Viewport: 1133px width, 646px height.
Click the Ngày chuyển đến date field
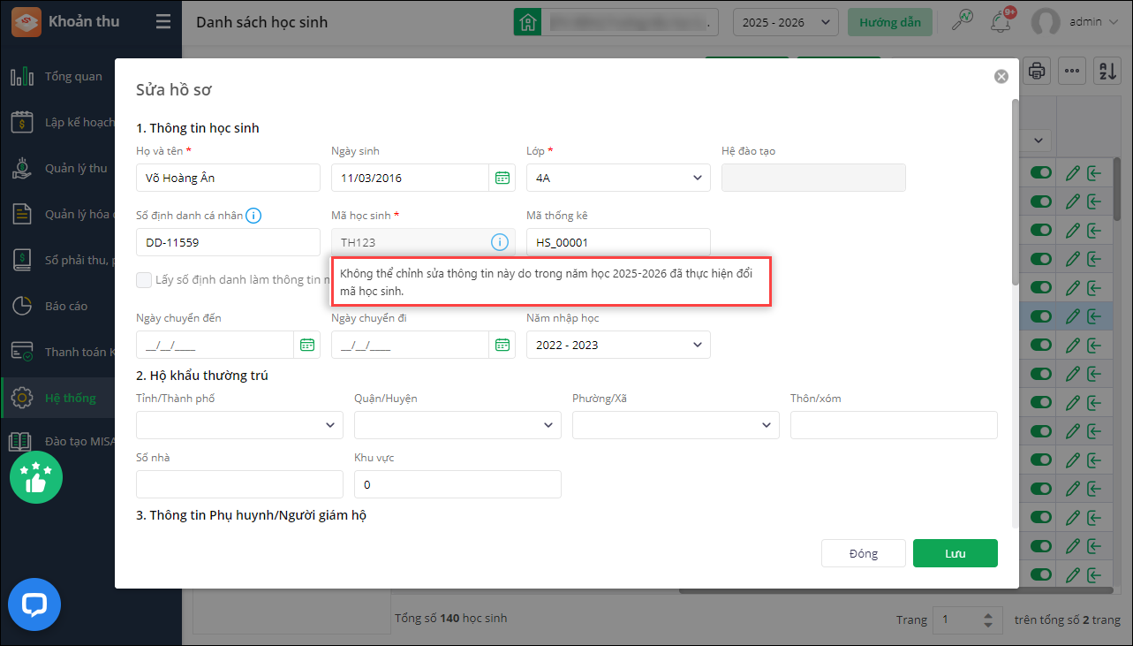(215, 345)
